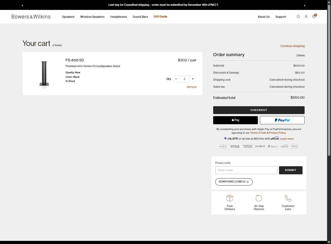Open the FS-600 S3 product title
This screenshot has width=331, height=244.
tap(75, 60)
